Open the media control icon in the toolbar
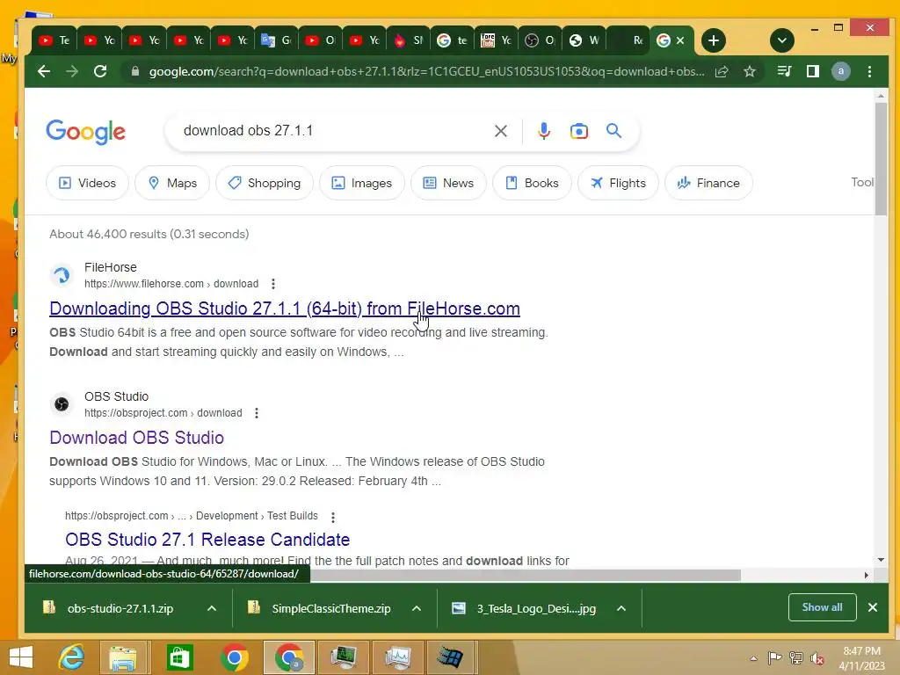900x675 pixels. click(x=784, y=71)
